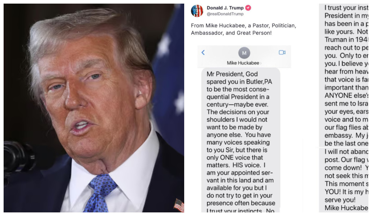Image resolution: width=372 pixels, height=216 pixels.
Task: Tap the back chevron in message header
Action: click(203, 53)
